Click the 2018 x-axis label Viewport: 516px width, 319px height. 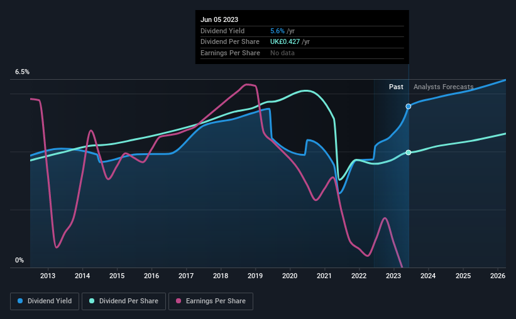(x=221, y=276)
